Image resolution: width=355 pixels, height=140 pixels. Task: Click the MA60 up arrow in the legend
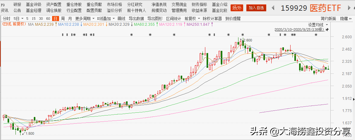(x=157, y=24)
